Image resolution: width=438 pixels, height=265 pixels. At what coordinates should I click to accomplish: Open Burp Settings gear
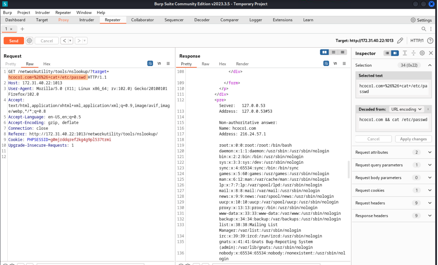(x=413, y=20)
